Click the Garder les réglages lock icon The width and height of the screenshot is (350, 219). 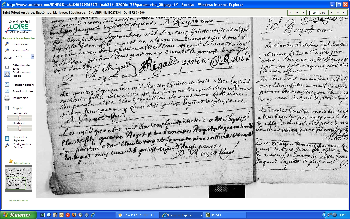coord(7,139)
